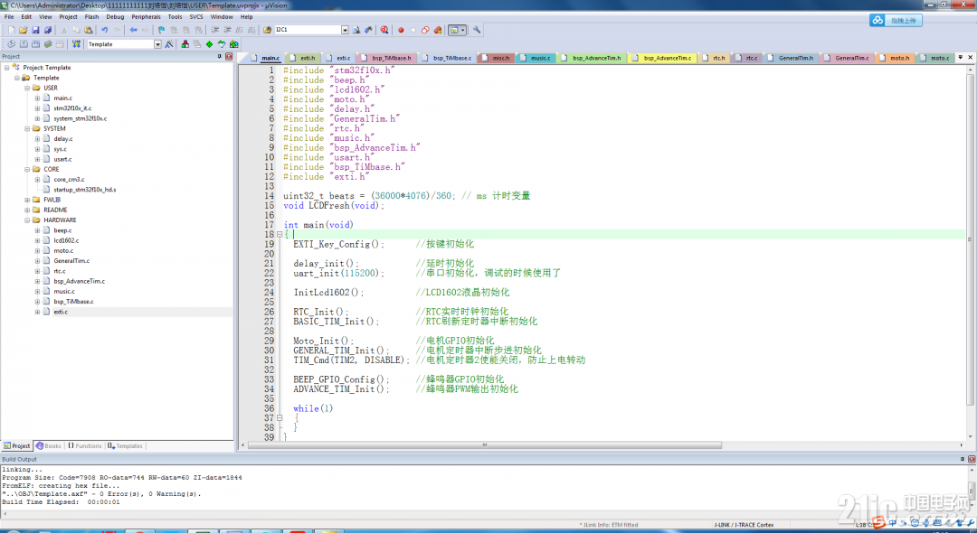Click the blue cloud upload button
This screenshot has width=977, height=533.
896,21
